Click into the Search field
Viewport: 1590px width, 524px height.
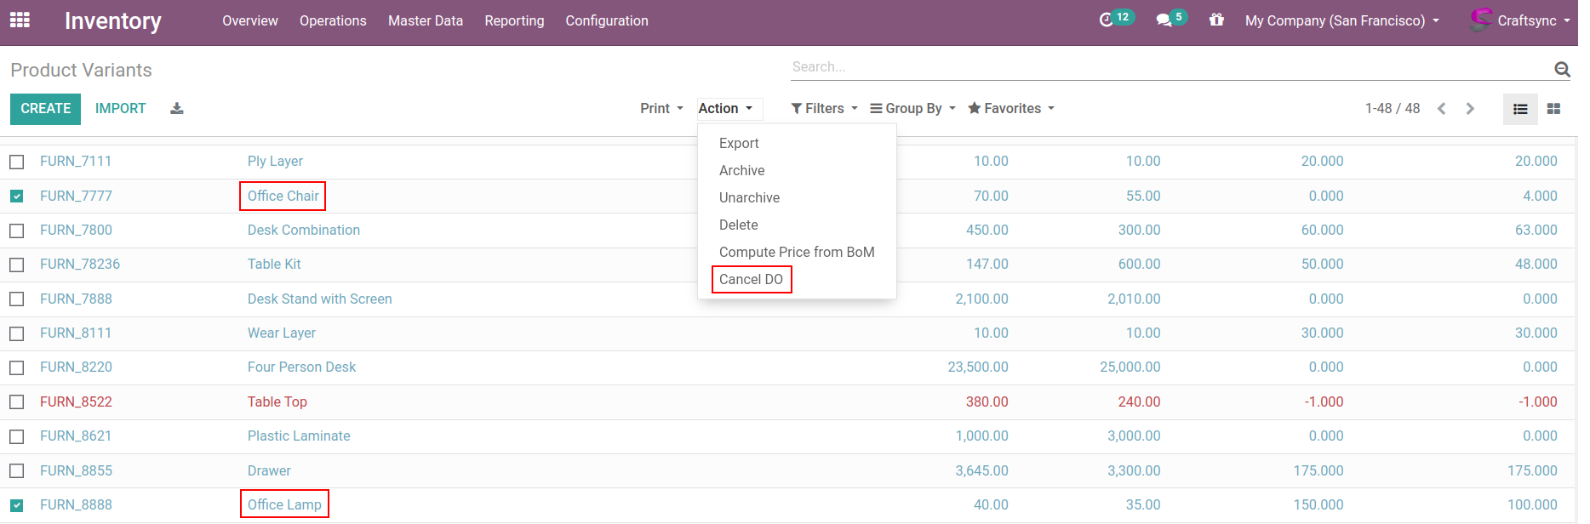pos(1166,66)
